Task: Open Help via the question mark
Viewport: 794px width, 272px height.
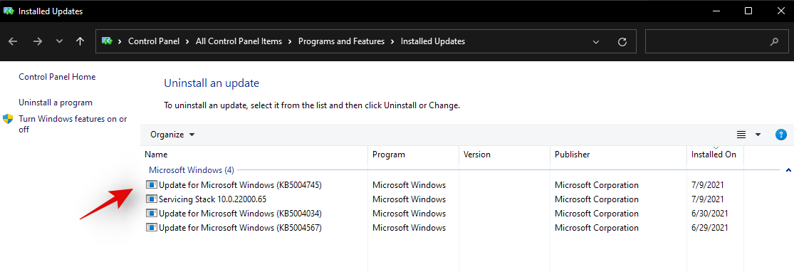Action: click(781, 135)
